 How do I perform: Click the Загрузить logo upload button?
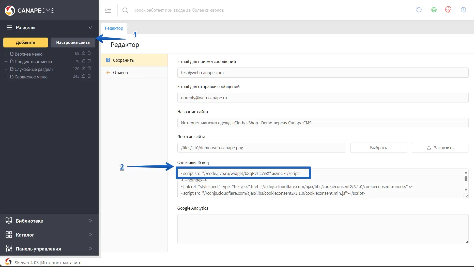click(440, 148)
